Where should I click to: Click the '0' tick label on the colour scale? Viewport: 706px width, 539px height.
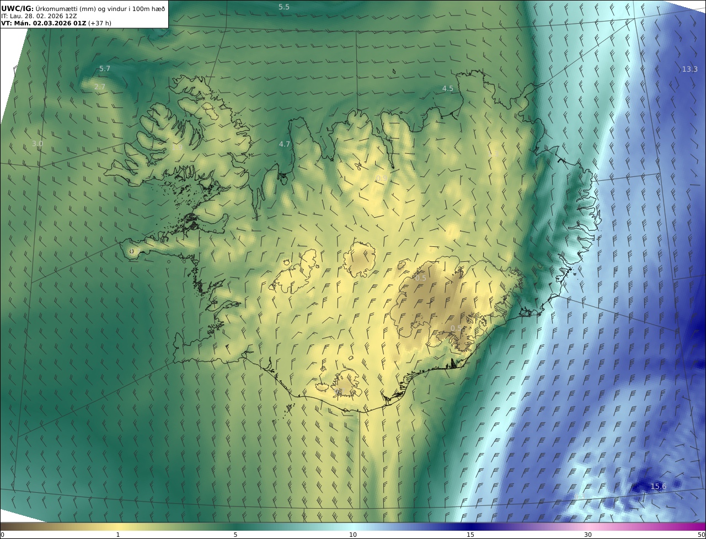(2, 535)
